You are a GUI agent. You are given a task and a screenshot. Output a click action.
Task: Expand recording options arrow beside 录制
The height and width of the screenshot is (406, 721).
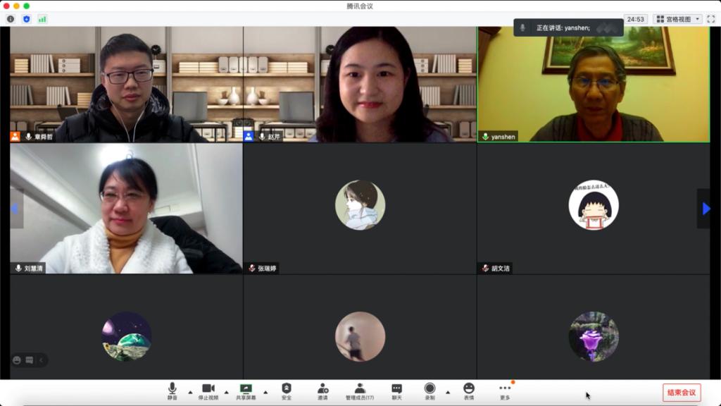click(x=447, y=393)
